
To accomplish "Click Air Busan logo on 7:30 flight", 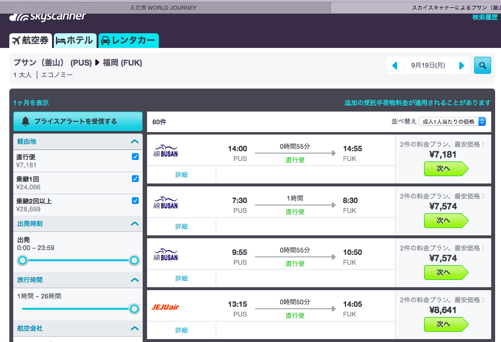I will click(x=166, y=203).
